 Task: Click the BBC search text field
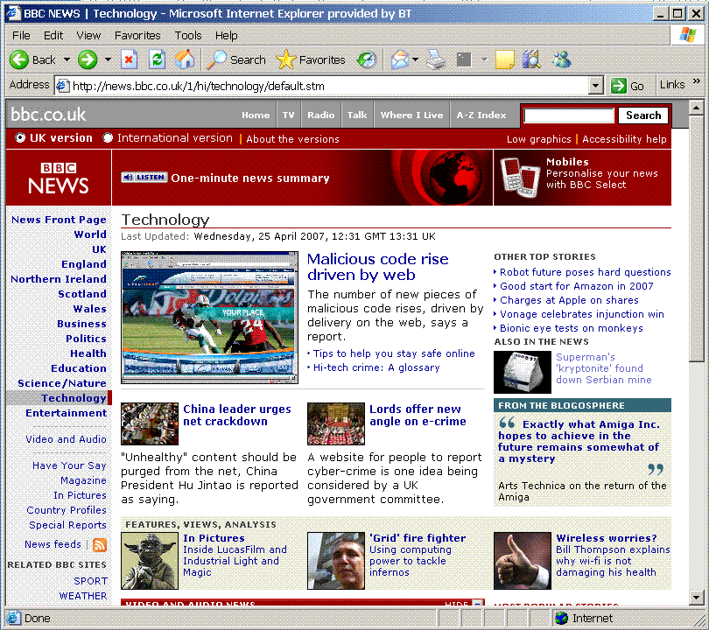click(568, 115)
